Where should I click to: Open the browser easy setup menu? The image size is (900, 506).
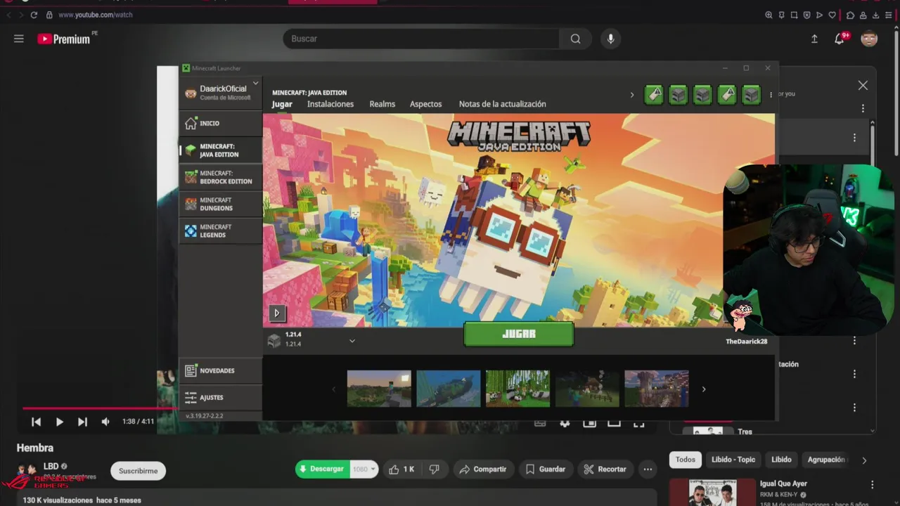[888, 15]
